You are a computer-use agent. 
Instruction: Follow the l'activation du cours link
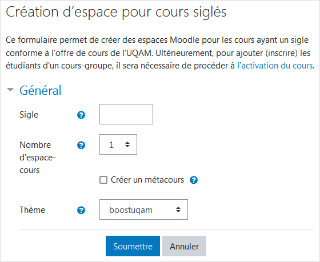(x=275, y=66)
